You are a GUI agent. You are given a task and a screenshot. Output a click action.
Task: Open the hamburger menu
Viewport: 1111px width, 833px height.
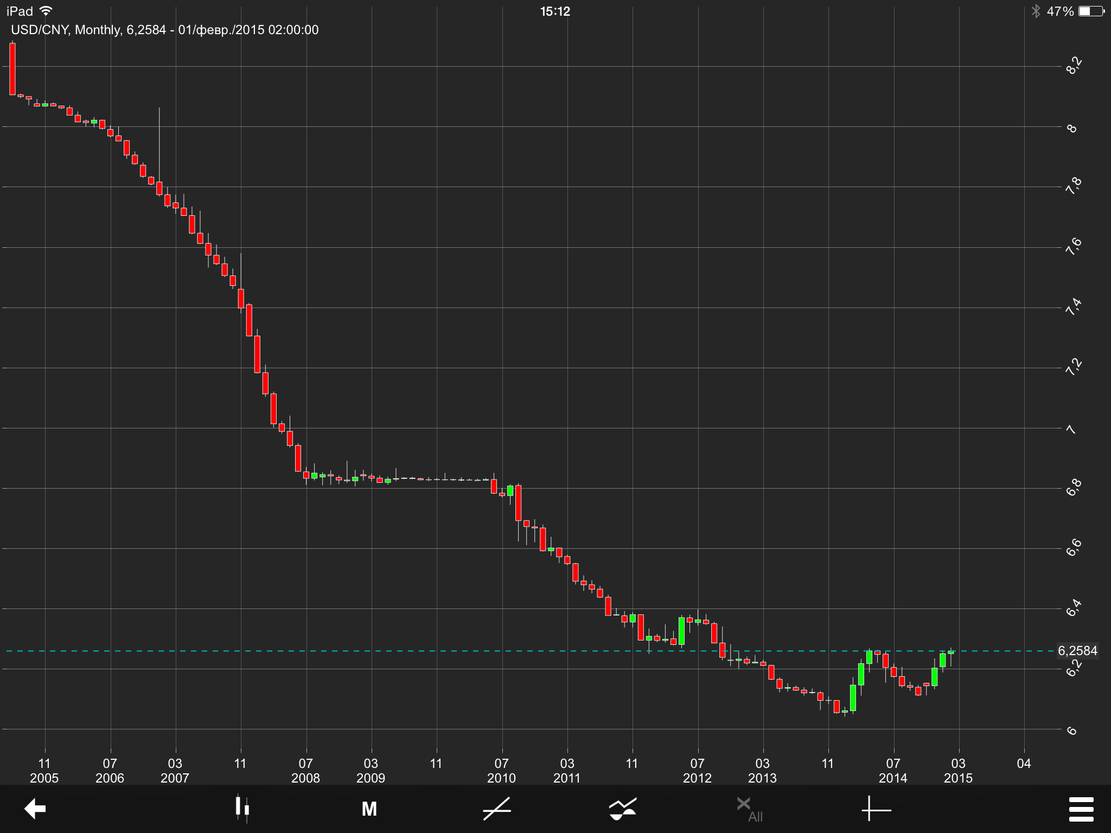tap(1081, 809)
